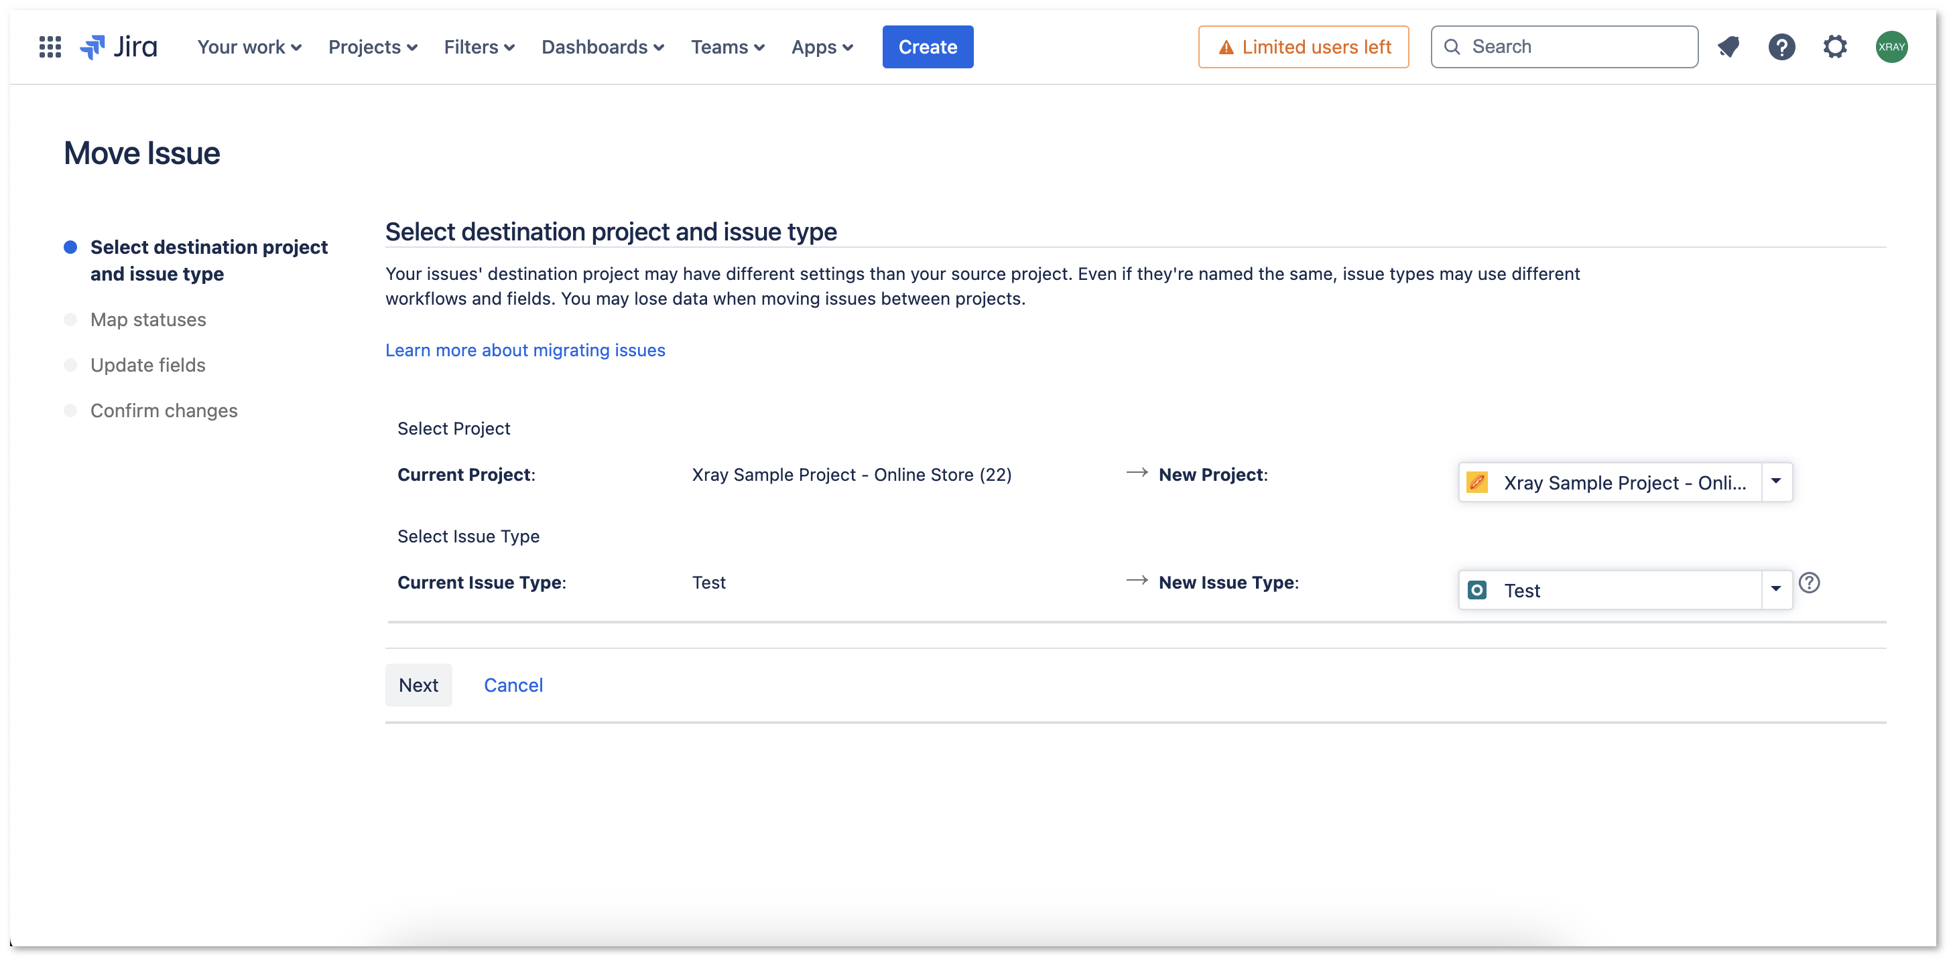
Task: Open the Apps menu
Action: (x=822, y=47)
